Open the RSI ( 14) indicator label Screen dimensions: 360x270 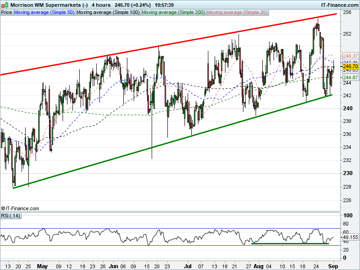point(10,216)
